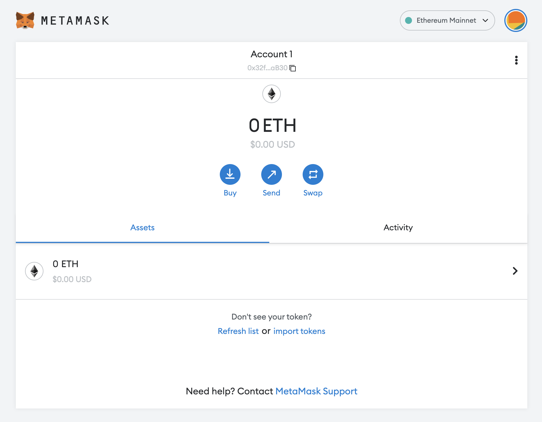Open the account avatar menu
Viewport: 542px width, 422px height.
(x=516, y=20)
